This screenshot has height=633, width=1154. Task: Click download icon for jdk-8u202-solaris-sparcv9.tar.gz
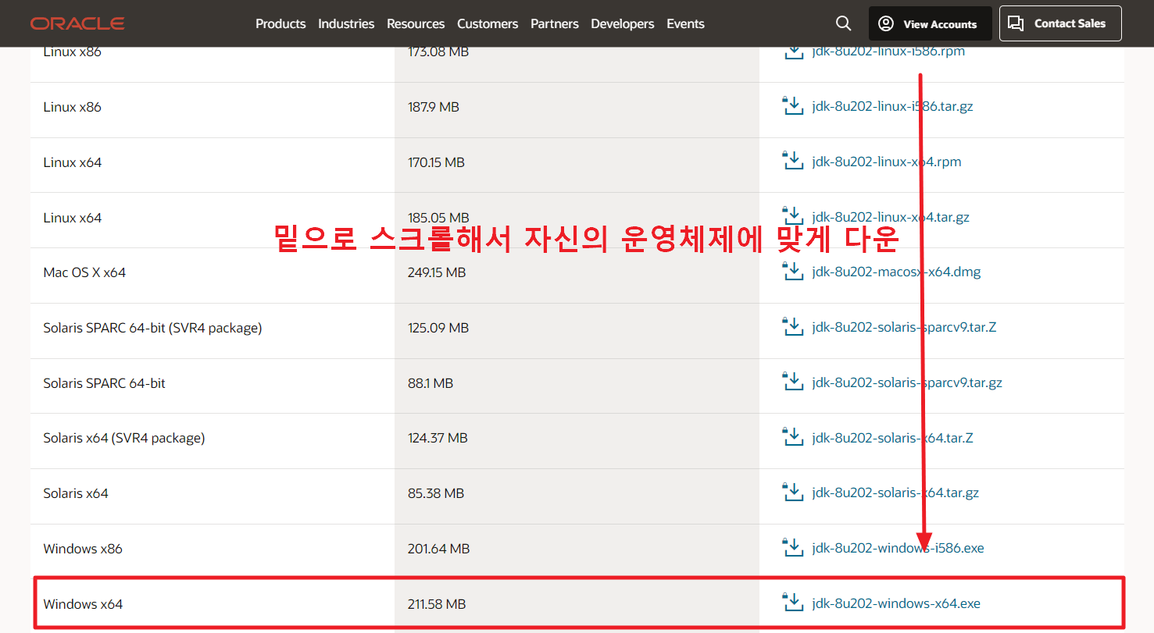[x=793, y=382]
